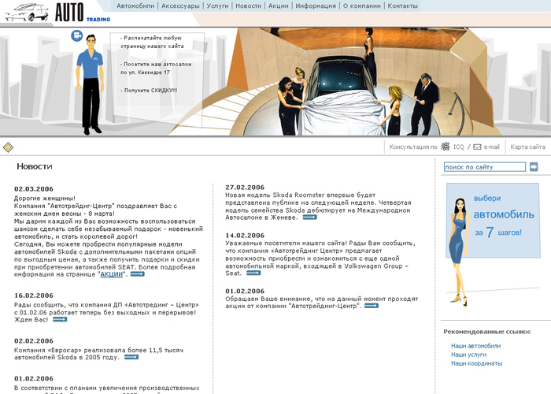551x394 pixels.
Task: Click the date 02.02.2006
Action: point(34,341)
